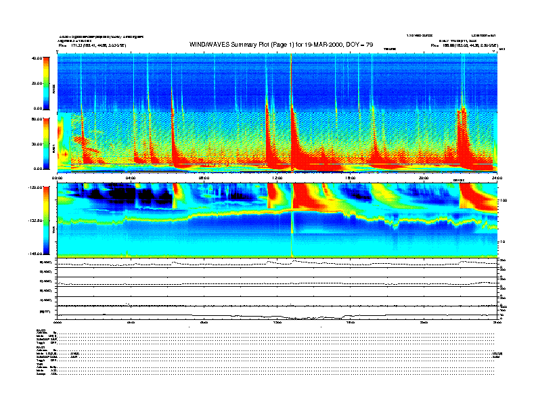536x414 pixels.
Task: Click the 08:00 tick label below RAD1 panel
Action: click(x=204, y=178)
